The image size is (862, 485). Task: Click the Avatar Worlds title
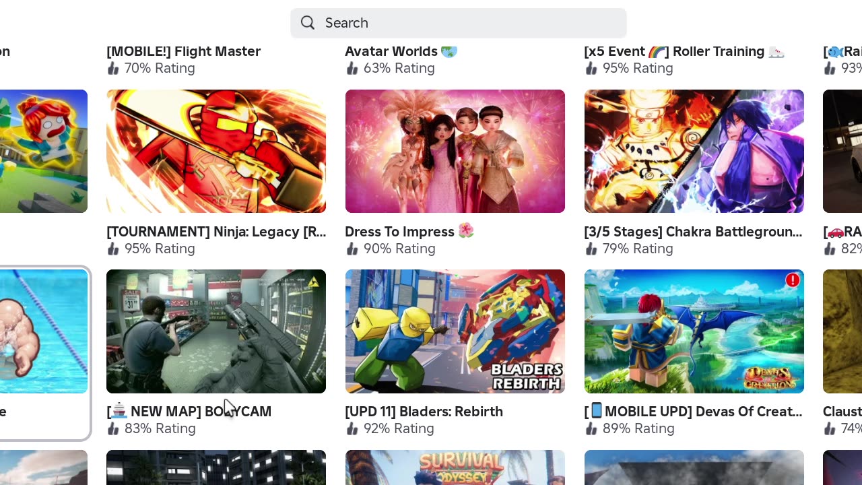[x=401, y=51]
